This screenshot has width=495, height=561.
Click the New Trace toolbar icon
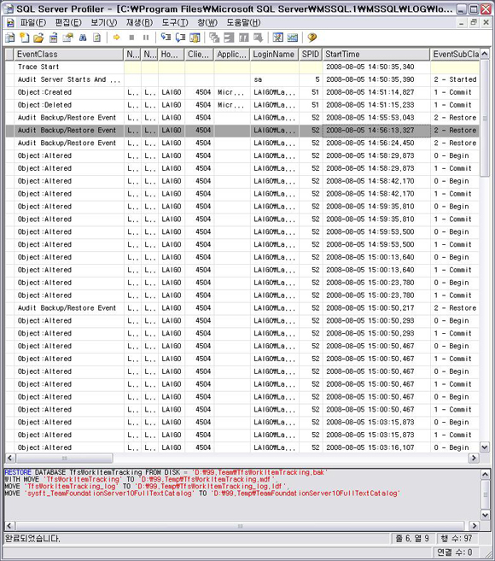pos(10,38)
